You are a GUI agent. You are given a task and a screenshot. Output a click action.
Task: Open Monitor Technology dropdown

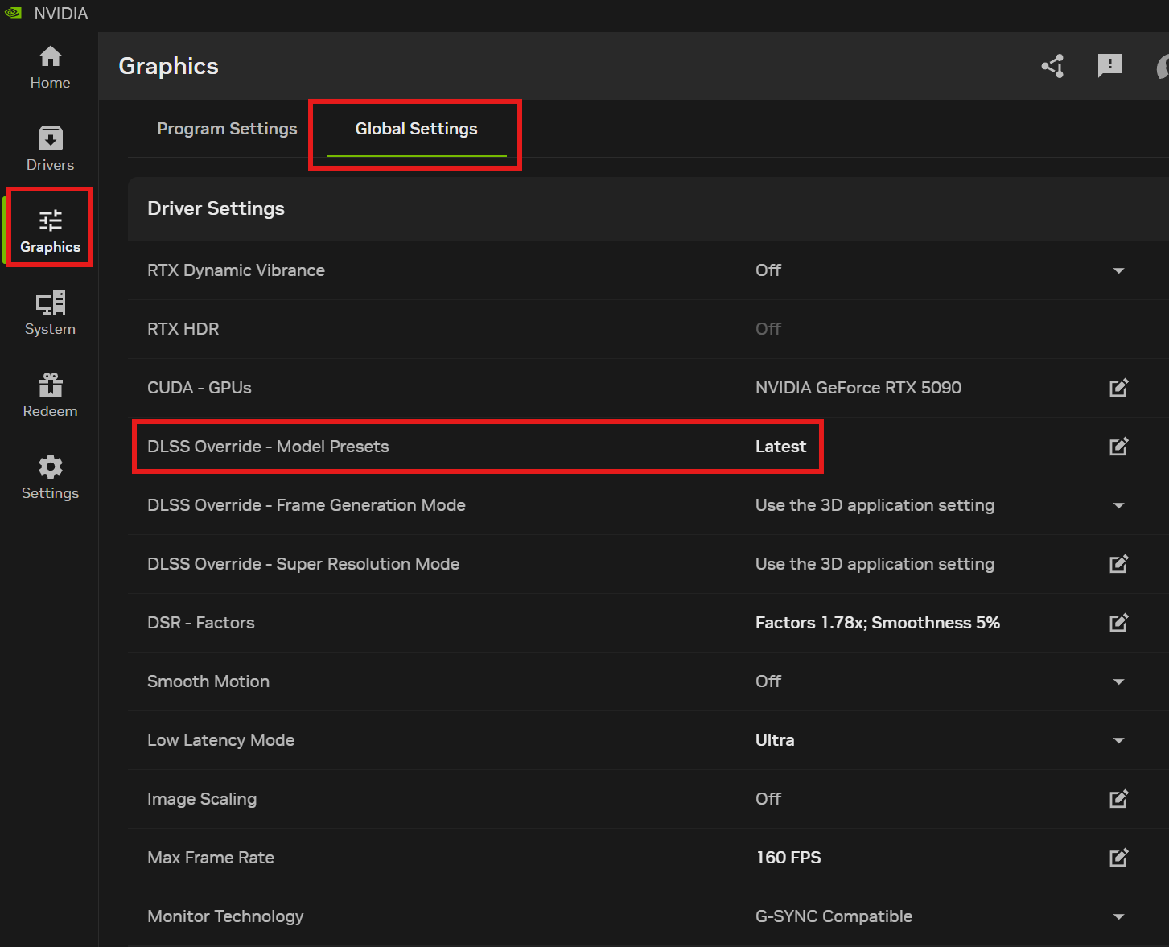pos(1118,916)
